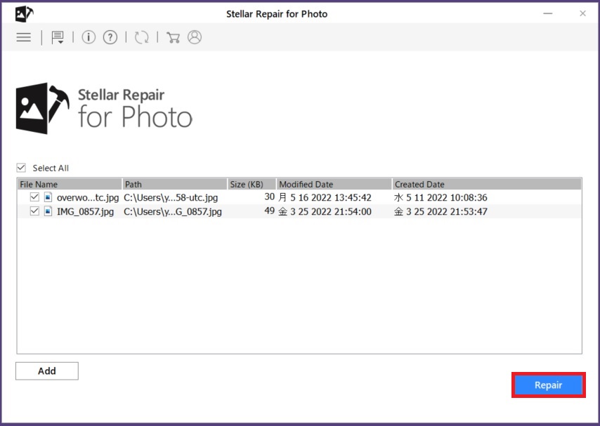Click the Select All label text
Viewport: 600px width, 426px height.
(x=51, y=168)
